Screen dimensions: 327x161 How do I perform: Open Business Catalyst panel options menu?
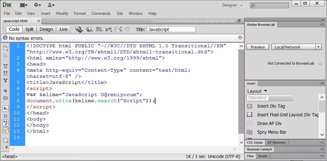pos(322,149)
